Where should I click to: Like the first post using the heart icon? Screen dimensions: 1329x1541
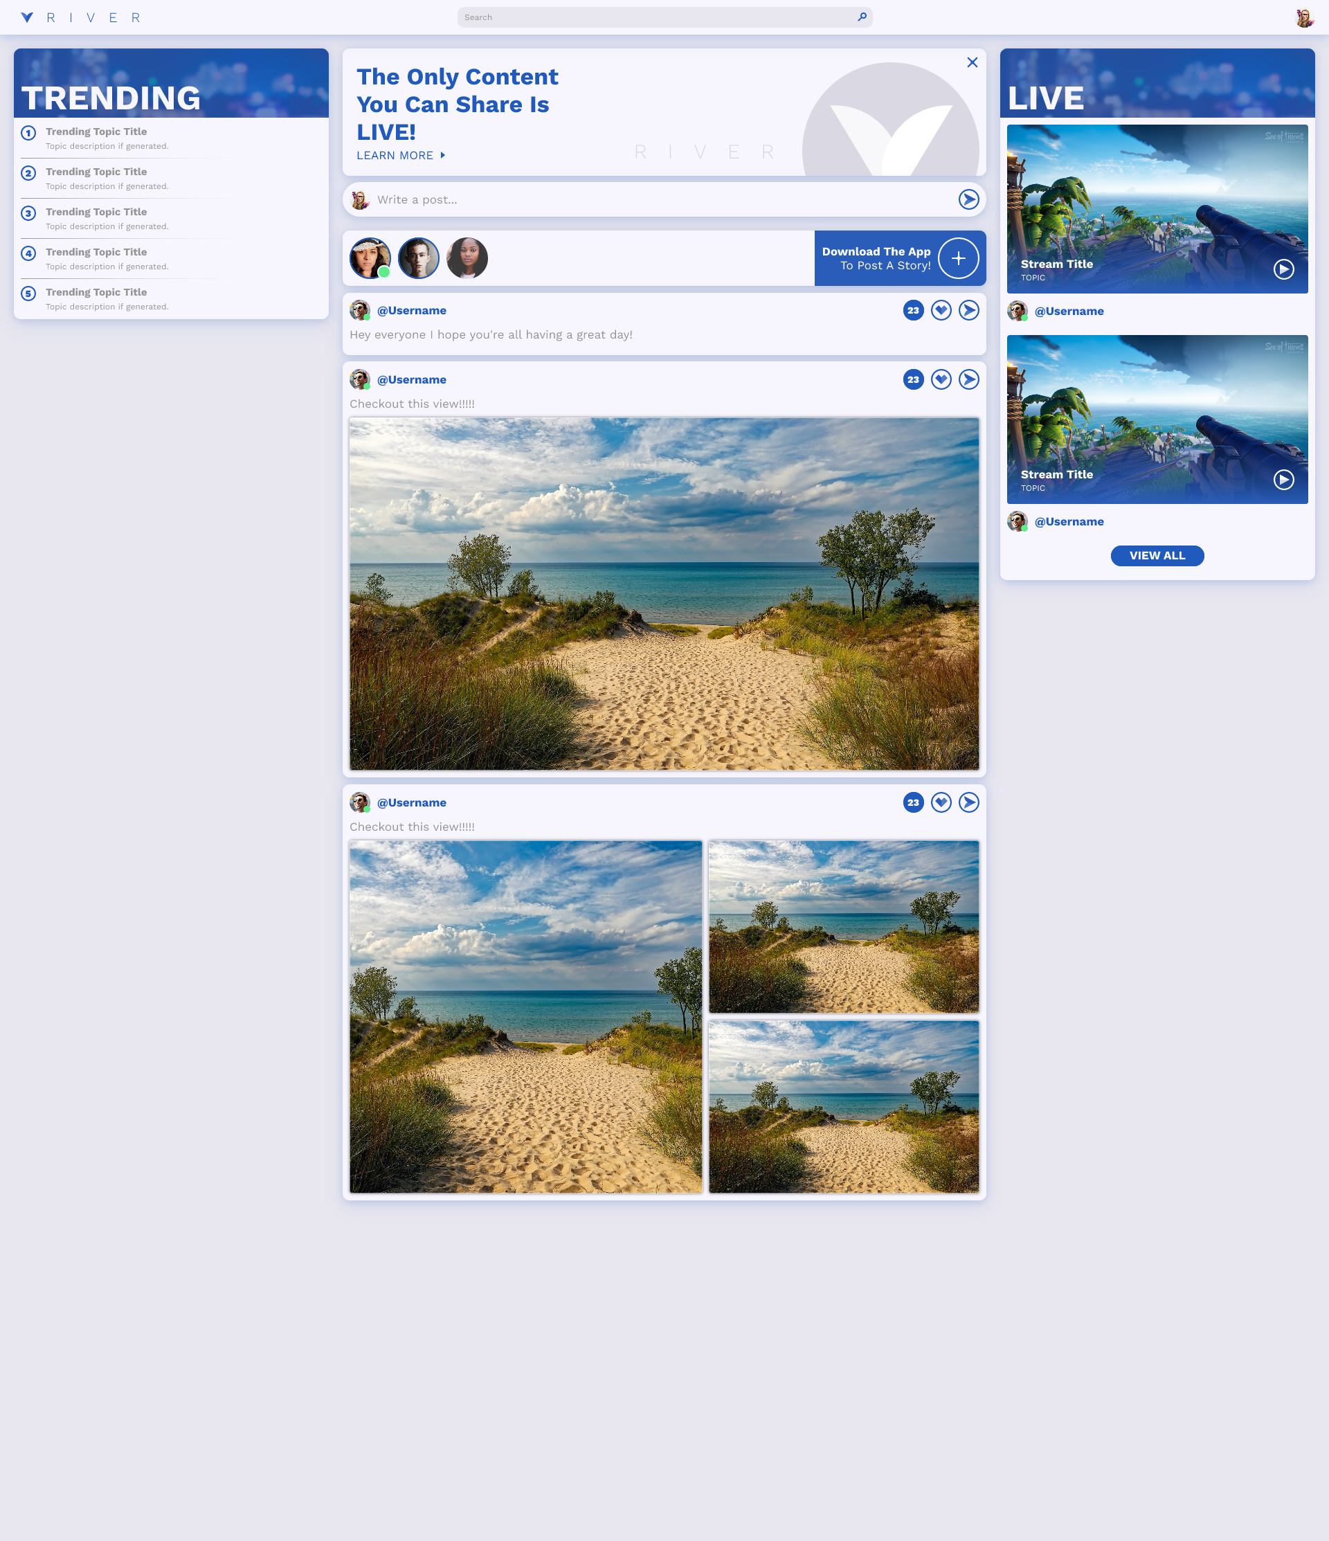(x=941, y=310)
